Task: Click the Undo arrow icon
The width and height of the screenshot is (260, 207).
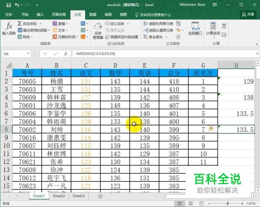Action: point(17,5)
